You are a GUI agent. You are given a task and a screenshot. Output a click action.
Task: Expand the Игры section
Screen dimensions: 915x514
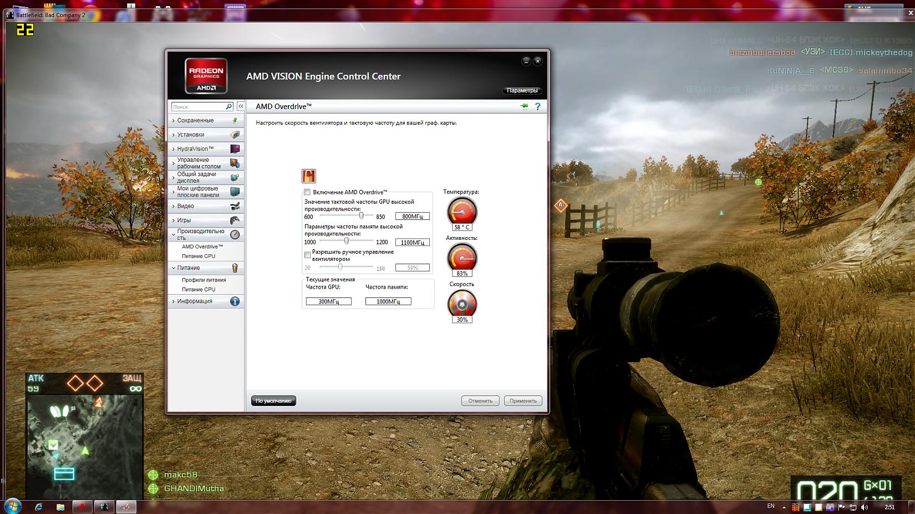(x=174, y=220)
